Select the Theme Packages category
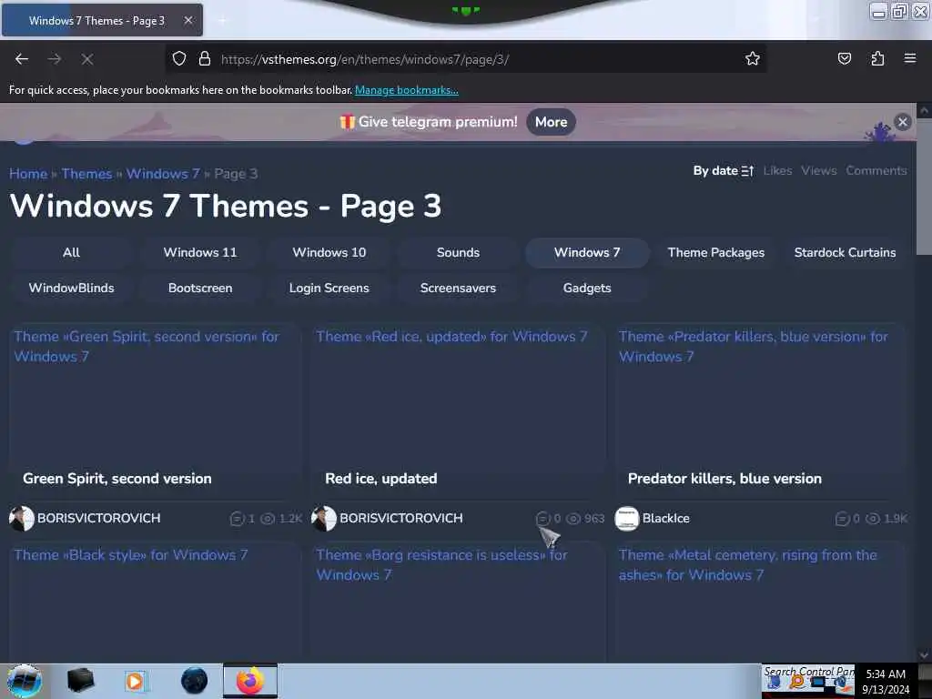This screenshot has width=932, height=699. [716, 253]
